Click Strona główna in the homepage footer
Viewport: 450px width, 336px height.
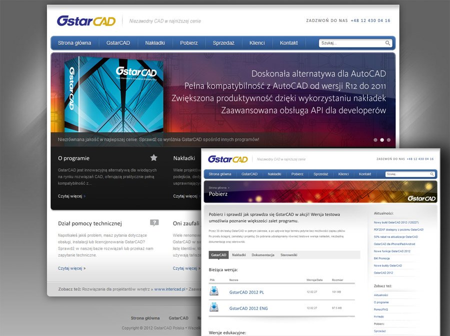pos(145,318)
